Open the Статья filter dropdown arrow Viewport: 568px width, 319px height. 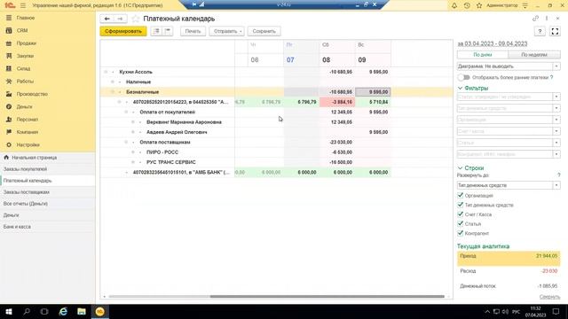(556, 143)
